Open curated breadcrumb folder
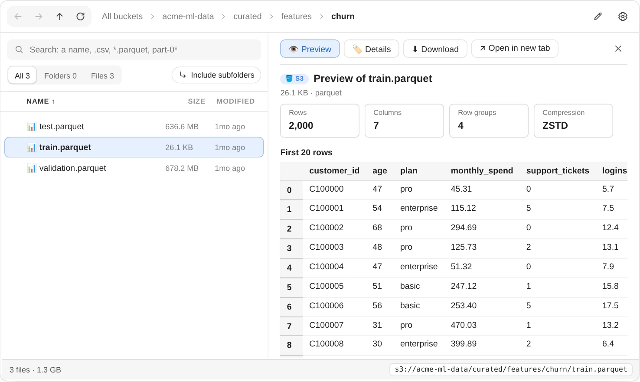640x382 pixels. click(x=248, y=16)
